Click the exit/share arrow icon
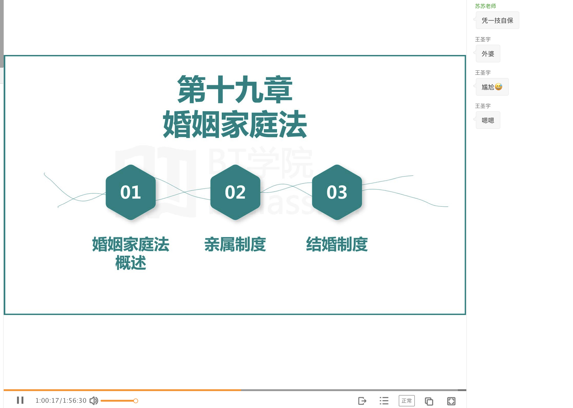573x408 pixels. click(362, 401)
